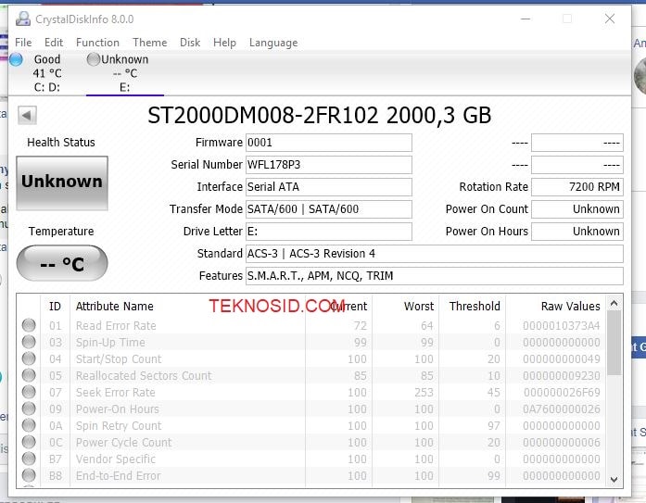Click the Unknown health status button
Image resolution: width=646 pixels, height=503 pixels.
(62, 183)
